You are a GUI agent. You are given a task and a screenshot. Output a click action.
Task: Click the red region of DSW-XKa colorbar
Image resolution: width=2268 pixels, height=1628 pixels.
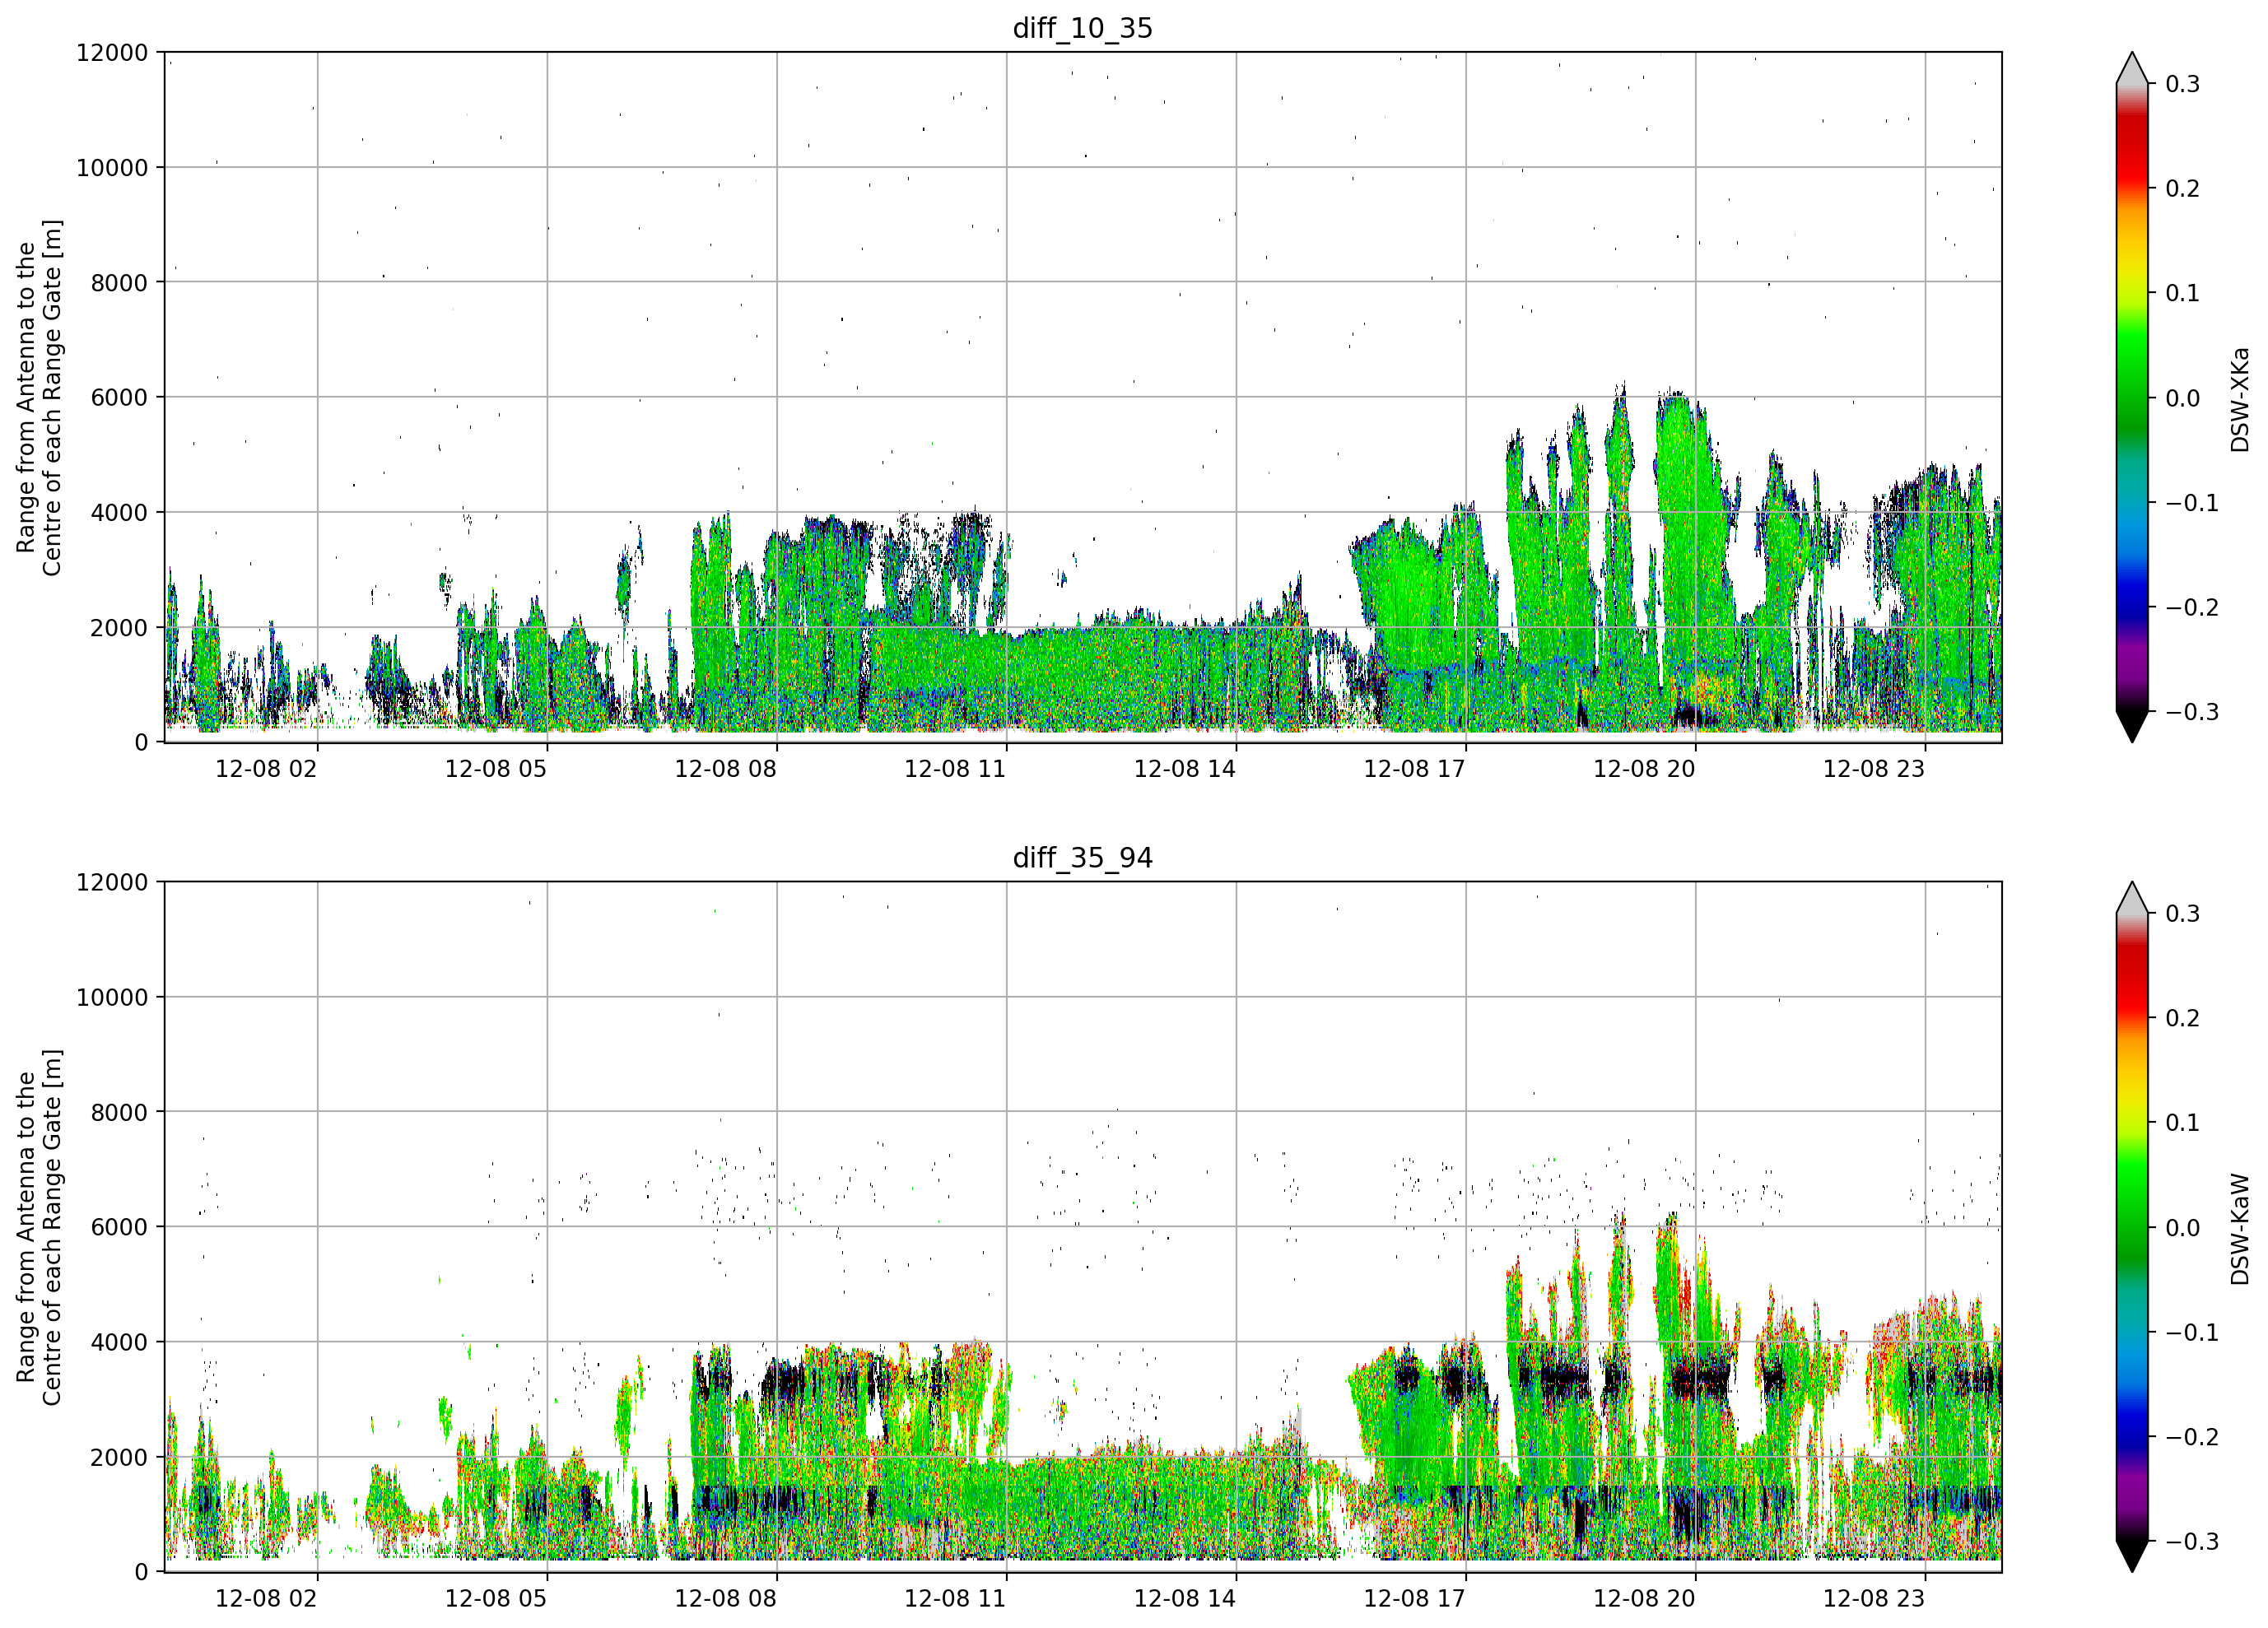pos(2132,150)
